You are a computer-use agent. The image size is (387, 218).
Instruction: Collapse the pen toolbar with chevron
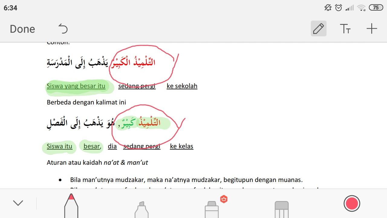[18, 203]
